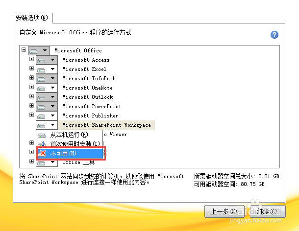Open the Microsoft Access install option dropdown
Viewport: 299px width, 231px height.
pyautogui.click(x=47, y=60)
